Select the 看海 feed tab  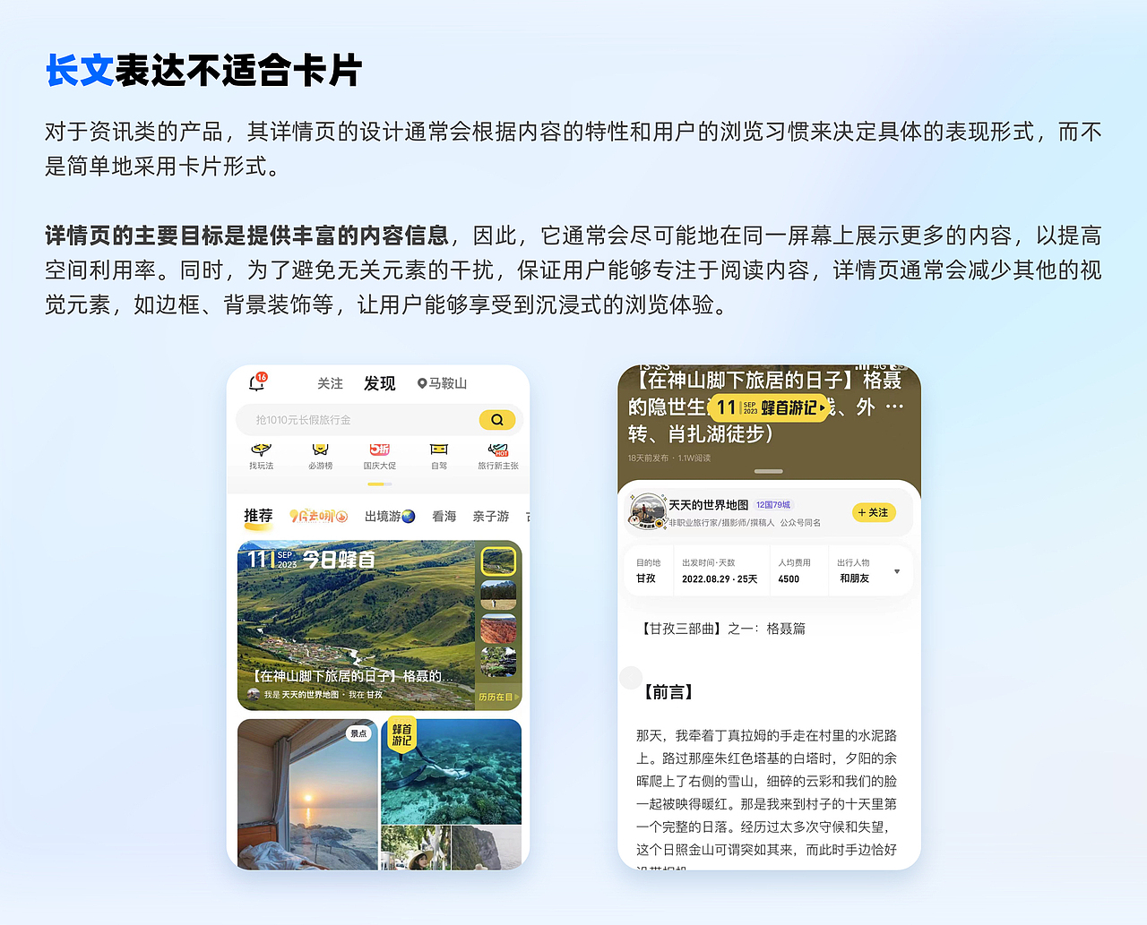tap(444, 517)
